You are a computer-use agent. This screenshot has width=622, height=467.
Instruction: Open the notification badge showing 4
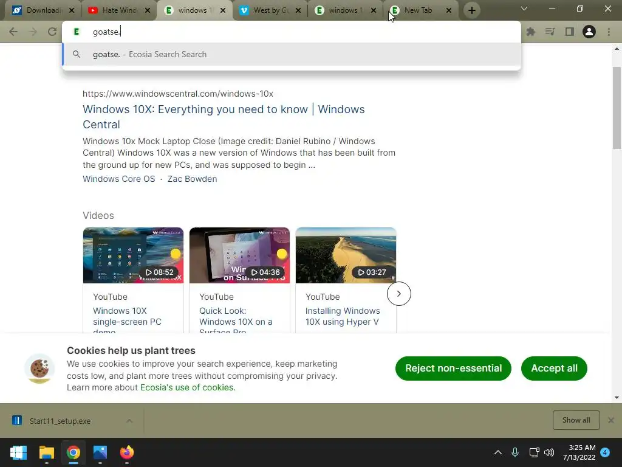(605, 452)
